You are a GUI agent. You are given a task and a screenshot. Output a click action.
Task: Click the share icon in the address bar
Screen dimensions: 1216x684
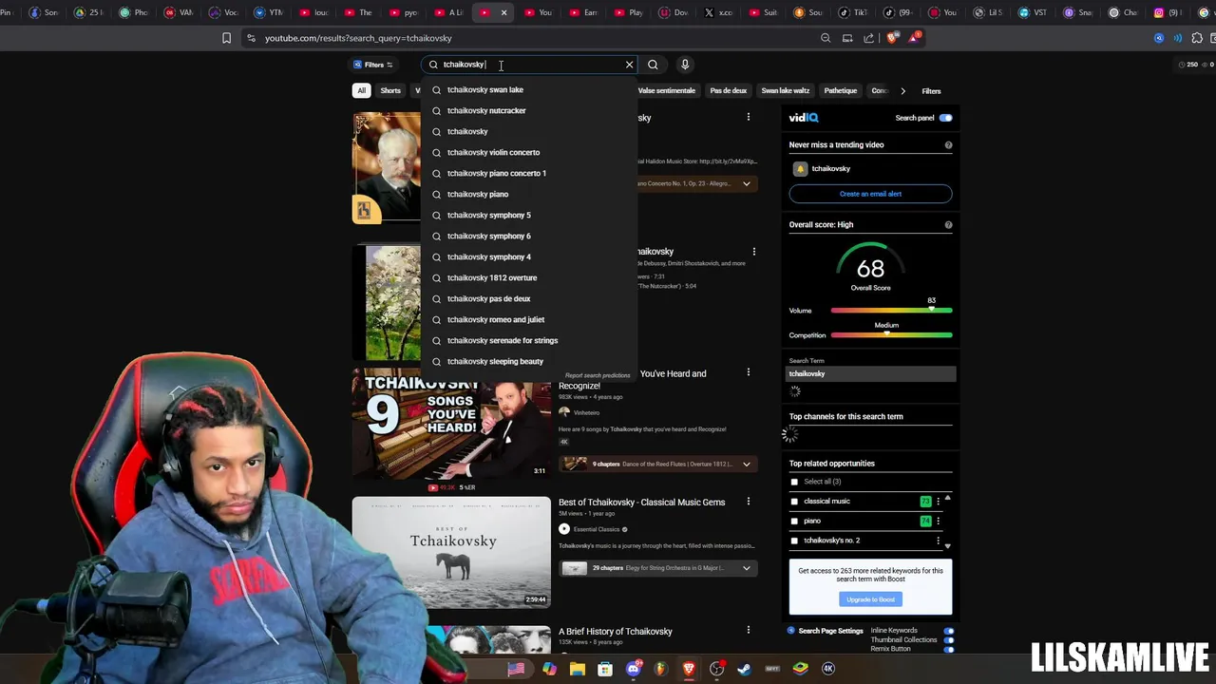click(869, 38)
